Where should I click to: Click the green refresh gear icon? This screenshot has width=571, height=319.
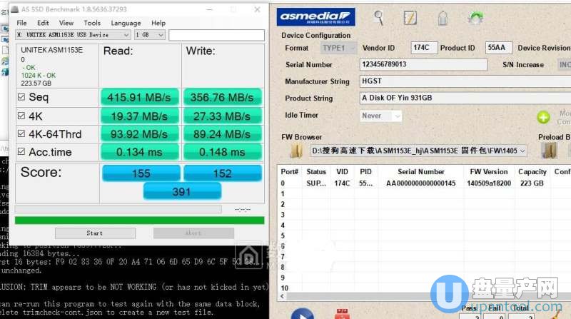(x=475, y=17)
